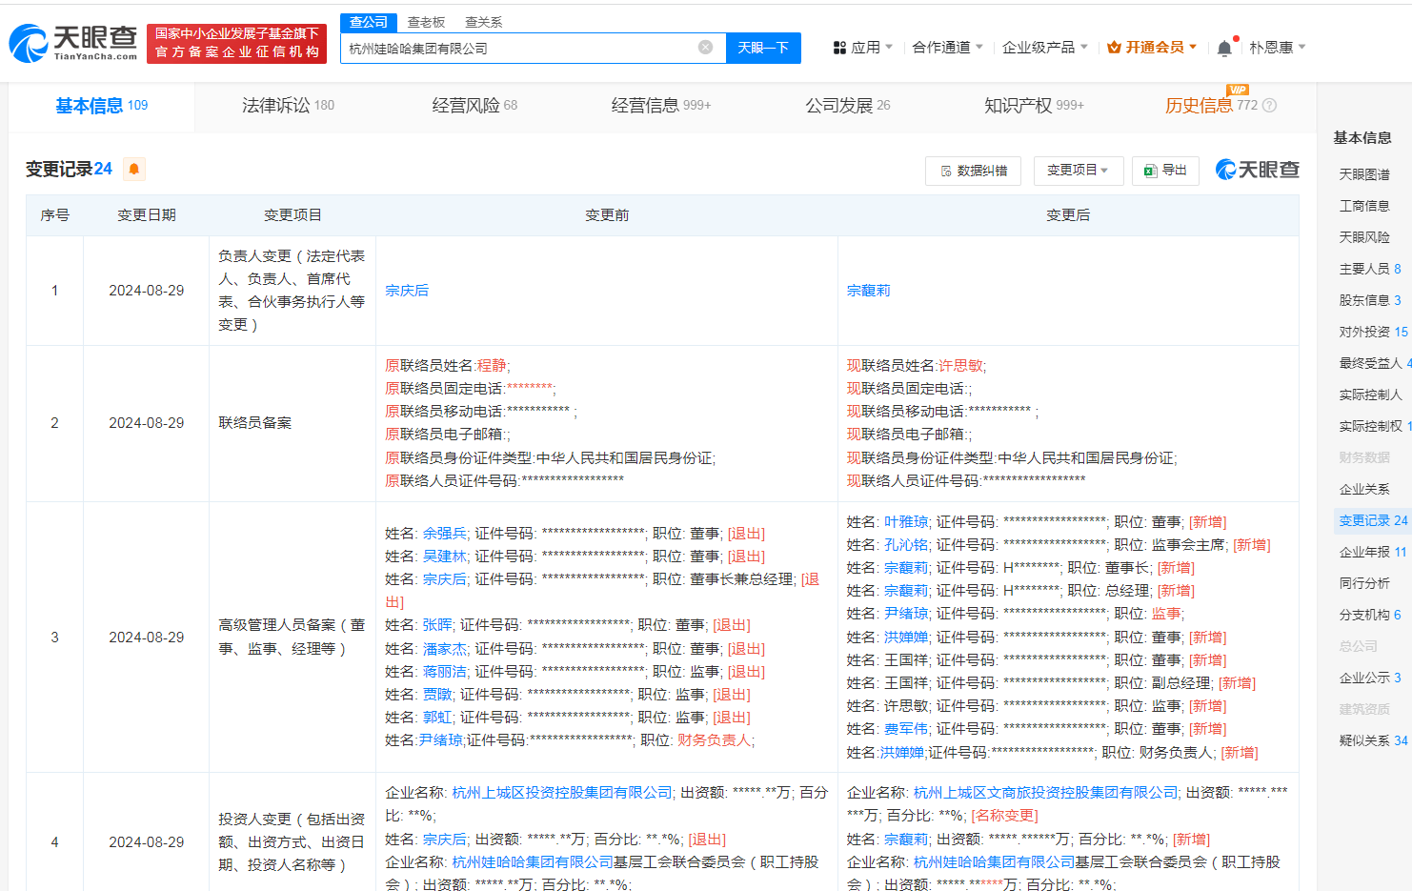Jump to 企业关系 in the sidebar
The height and width of the screenshot is (891, 1412).
pos(1364,489)
